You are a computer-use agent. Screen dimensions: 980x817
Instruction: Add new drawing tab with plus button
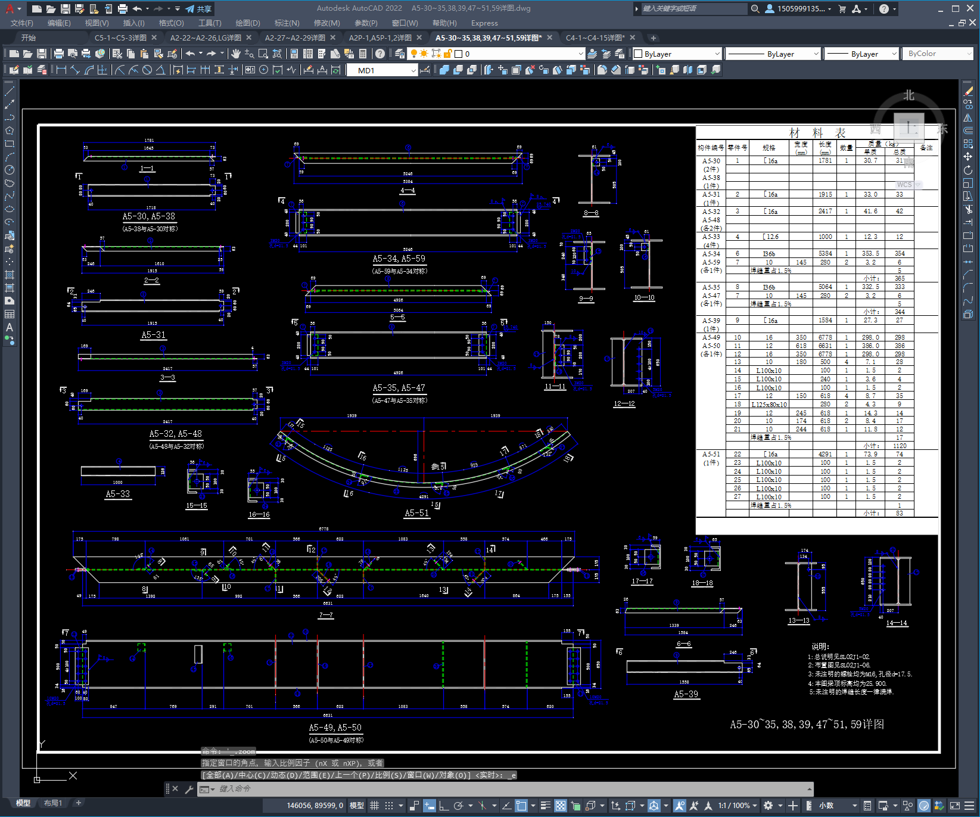tap(653, 38)
